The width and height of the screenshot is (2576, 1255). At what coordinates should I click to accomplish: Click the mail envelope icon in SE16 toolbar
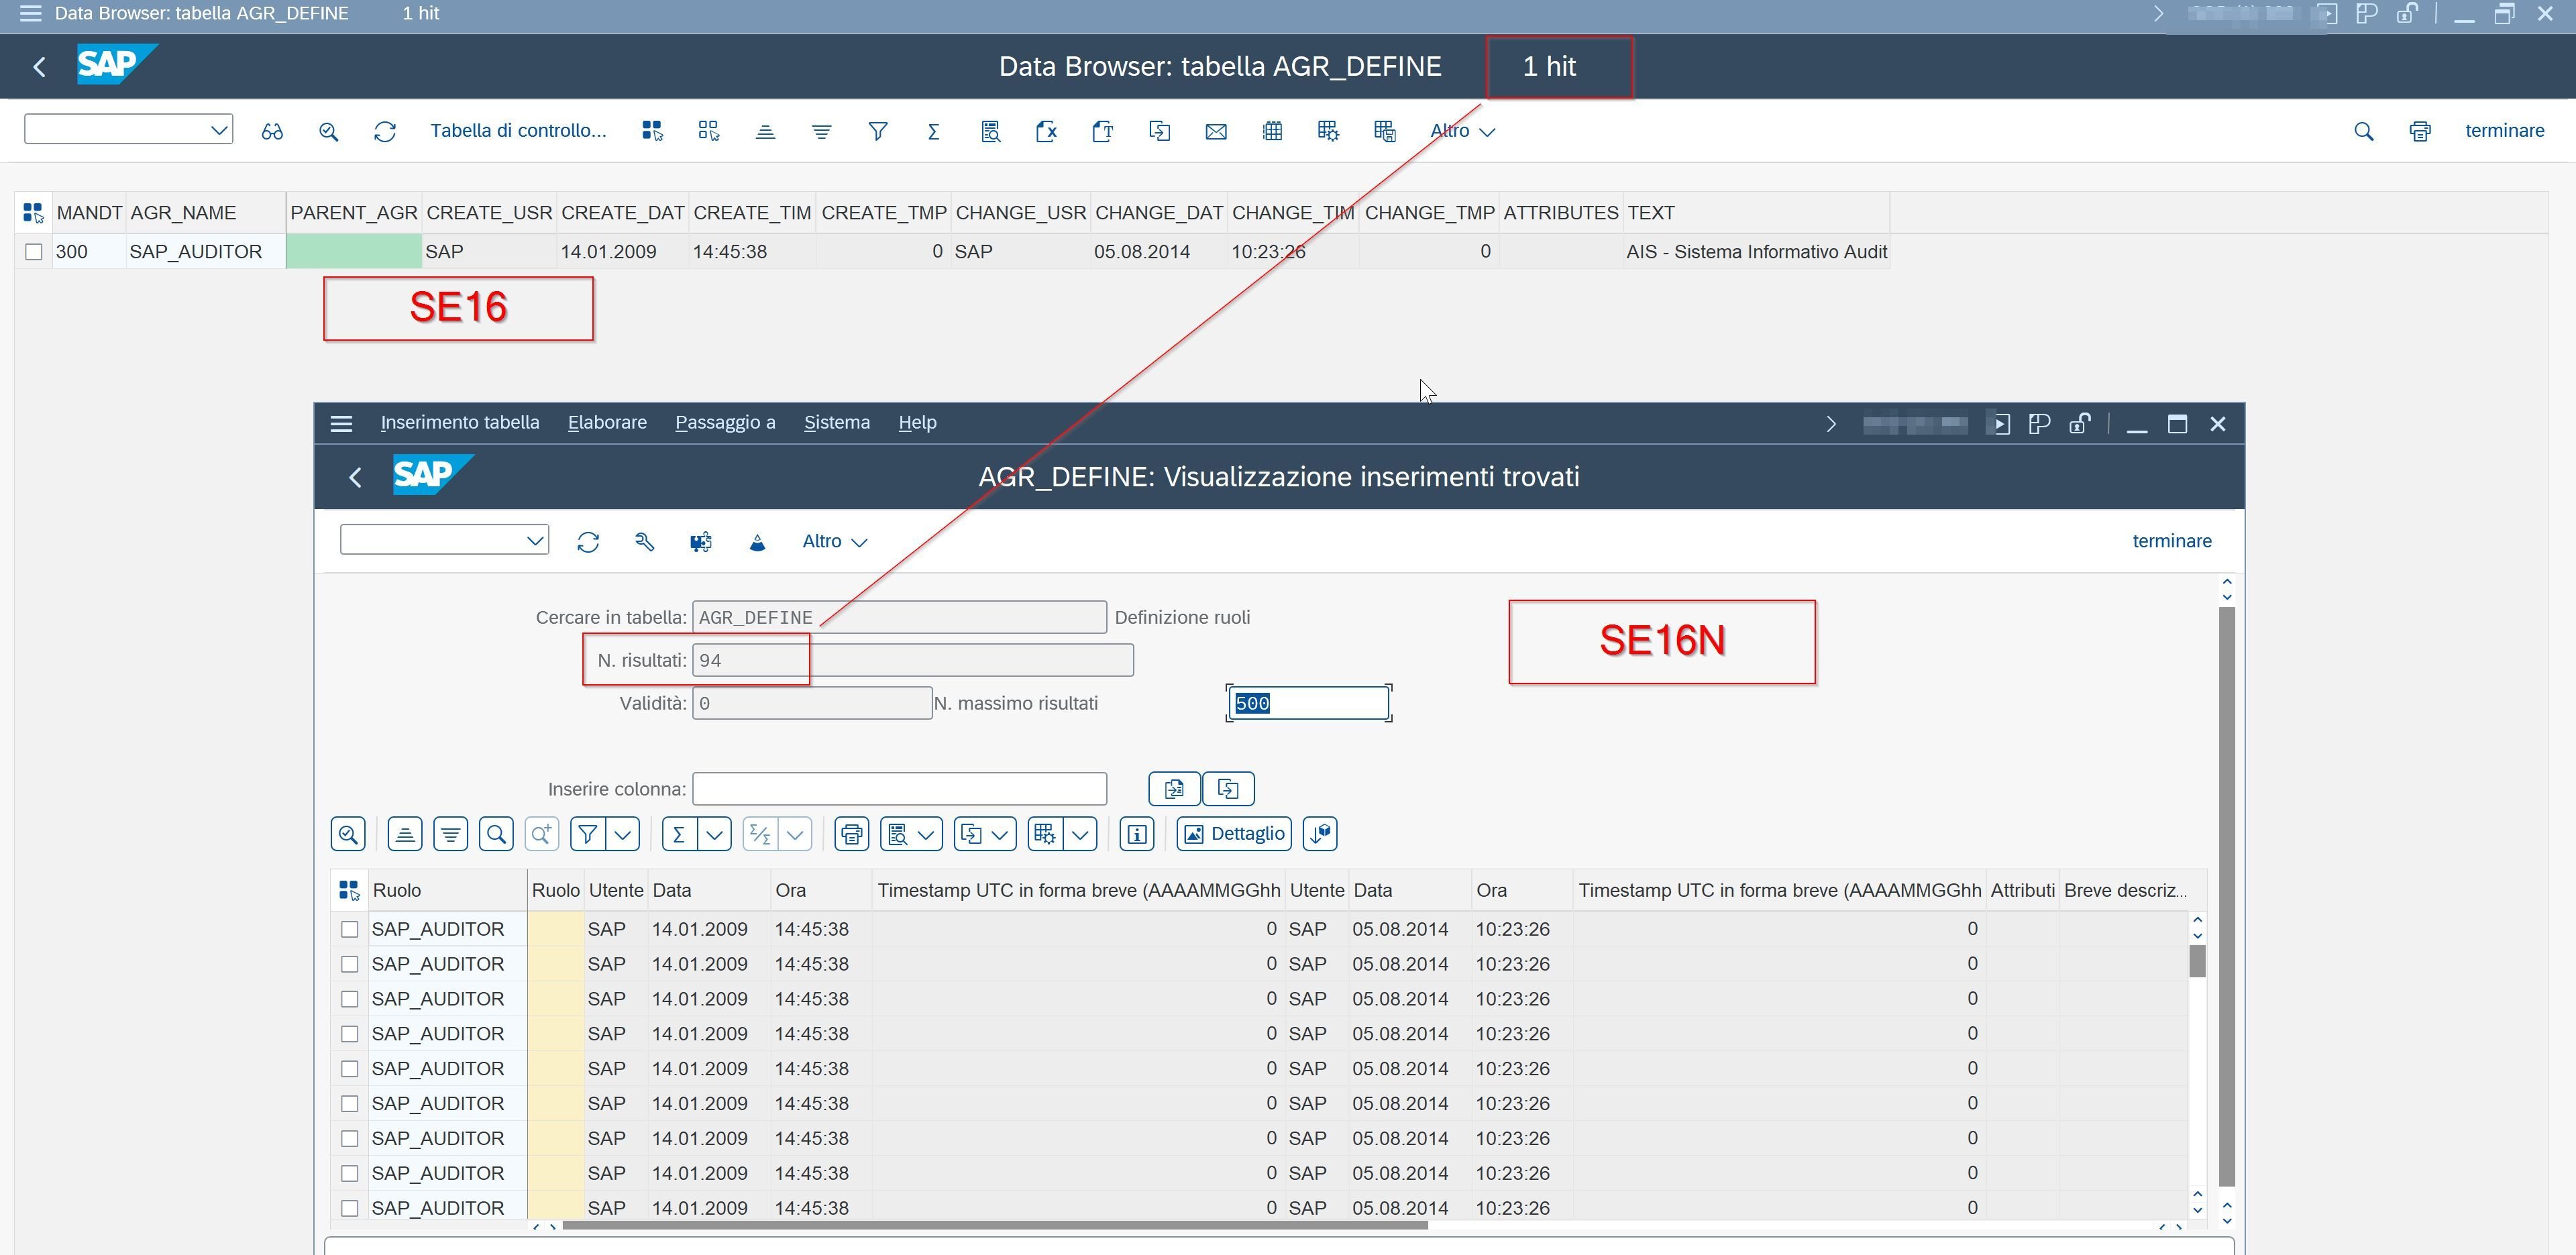tap(1216, 131)
